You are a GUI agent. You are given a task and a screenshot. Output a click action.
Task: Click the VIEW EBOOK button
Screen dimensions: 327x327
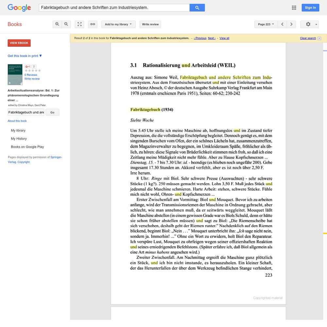[x=19, y=43]
